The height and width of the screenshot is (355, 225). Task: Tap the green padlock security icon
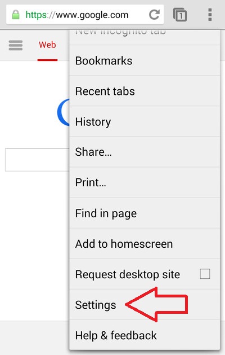(x=16, y=15)
